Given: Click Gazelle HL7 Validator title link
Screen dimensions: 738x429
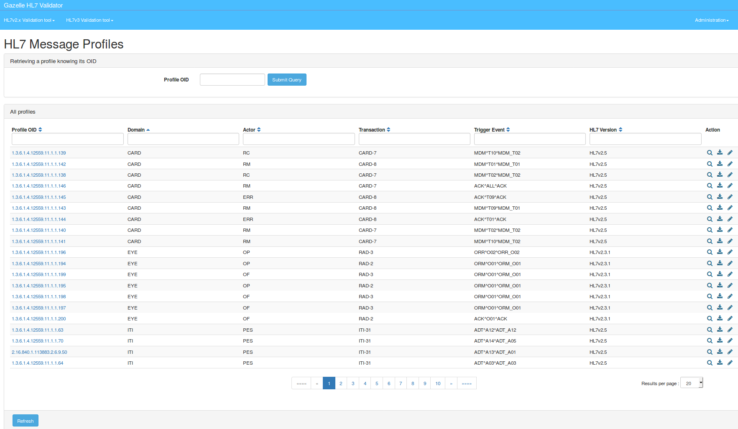Looking at the screenshot, I should (x=33, y=5).
